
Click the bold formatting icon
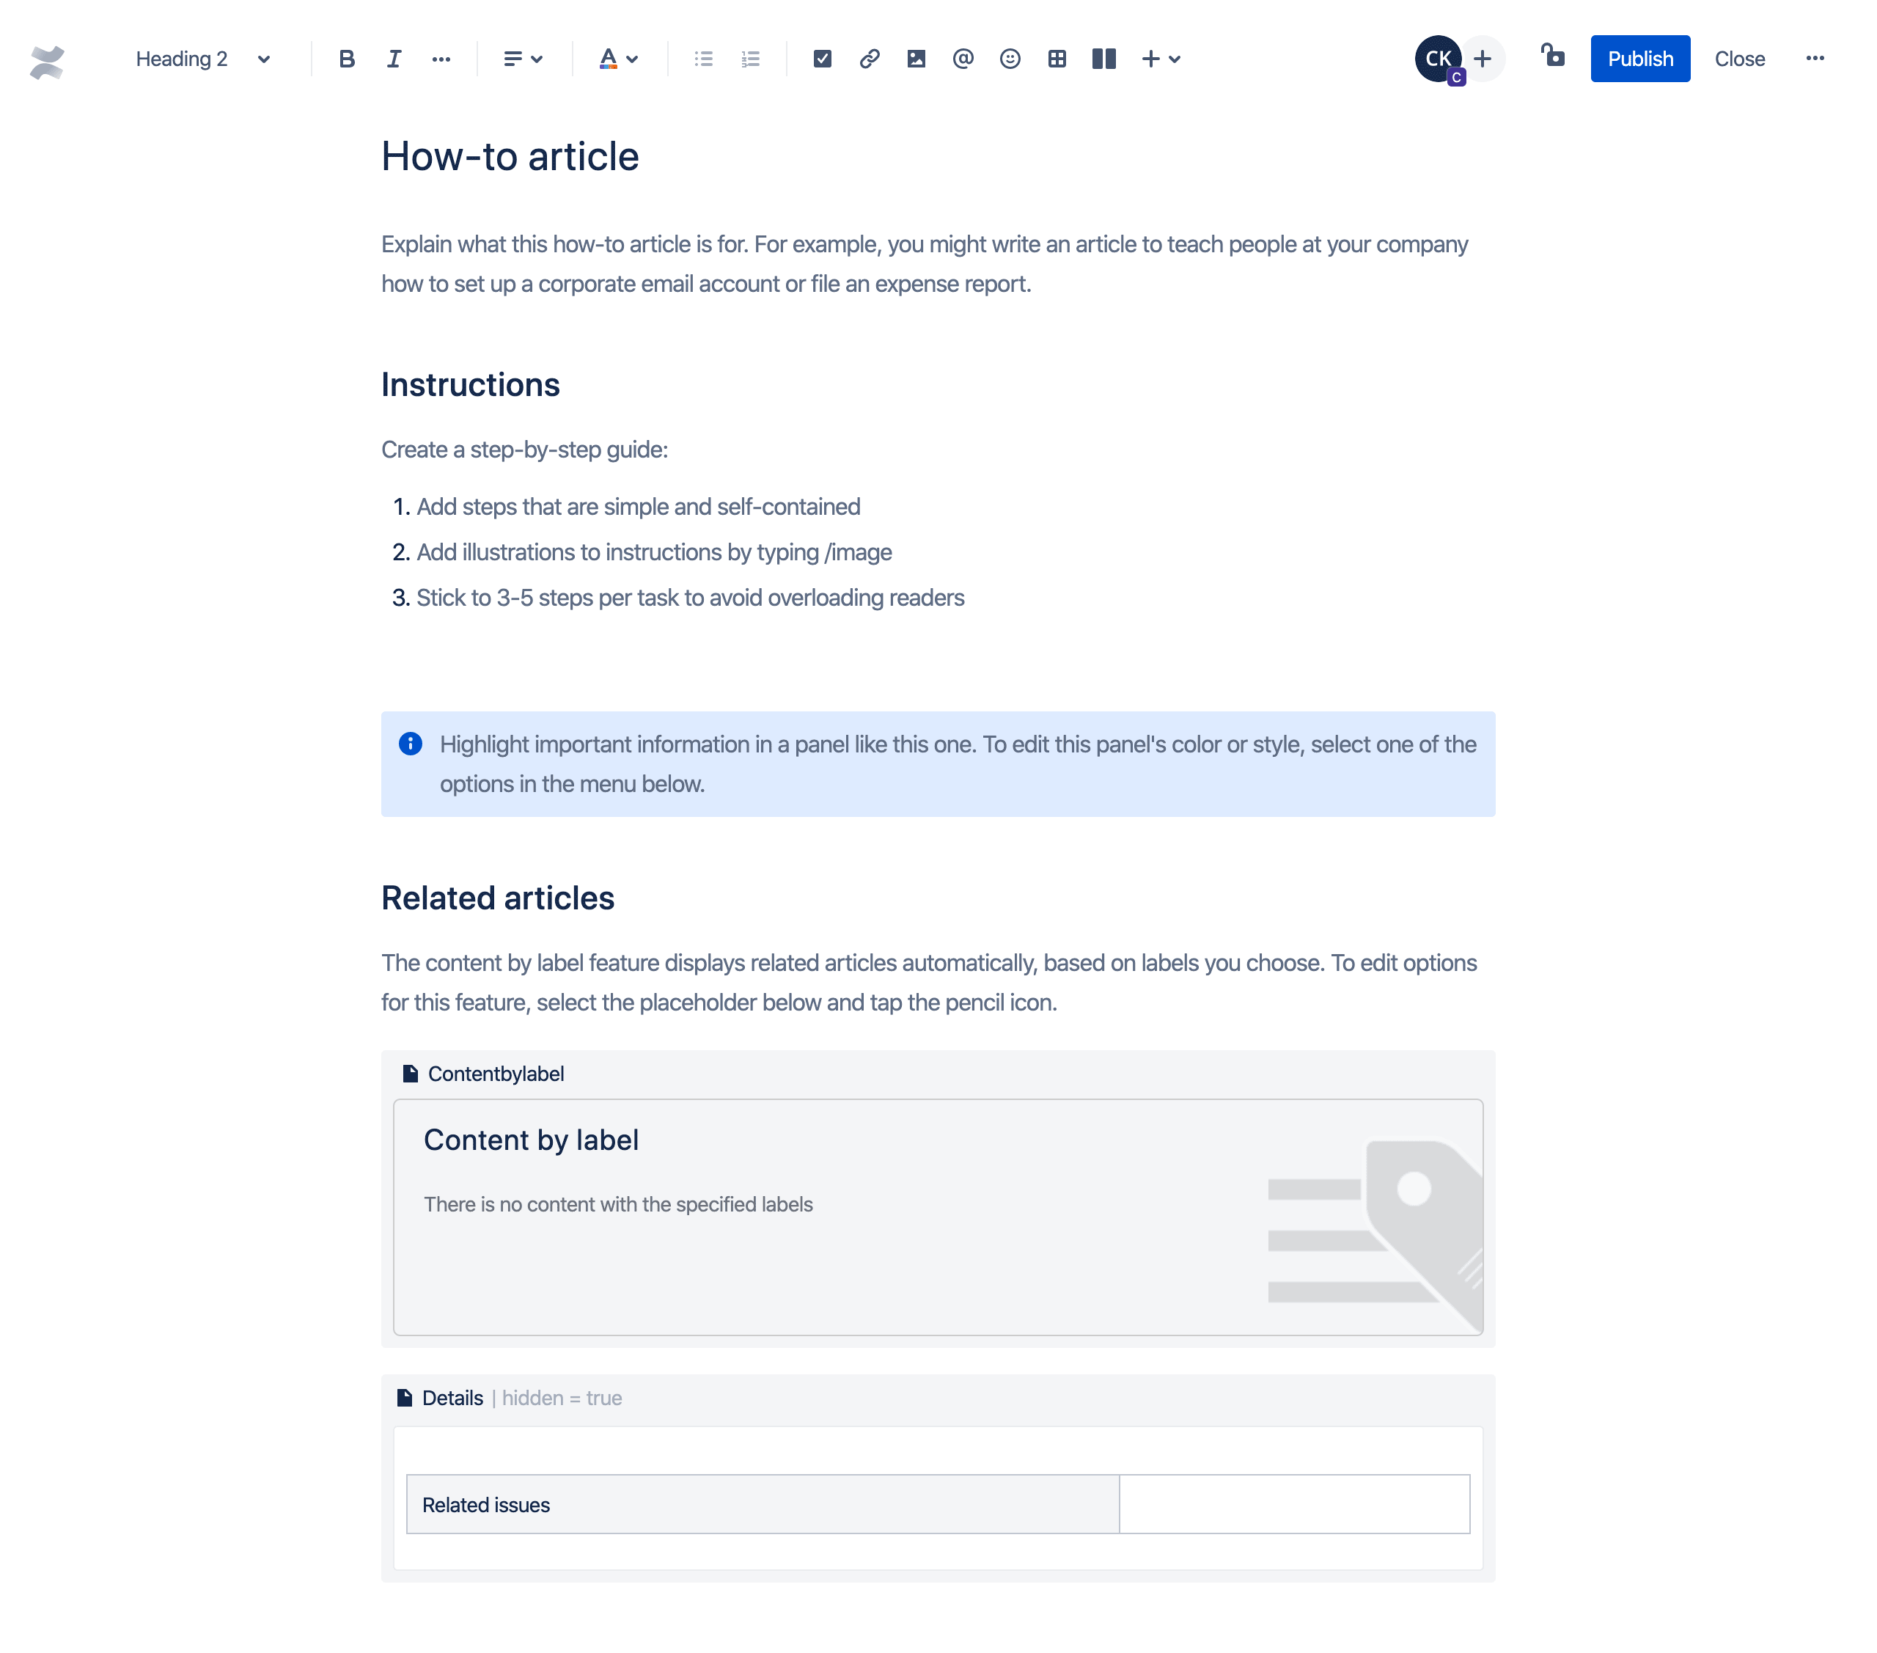pos(345,59)
